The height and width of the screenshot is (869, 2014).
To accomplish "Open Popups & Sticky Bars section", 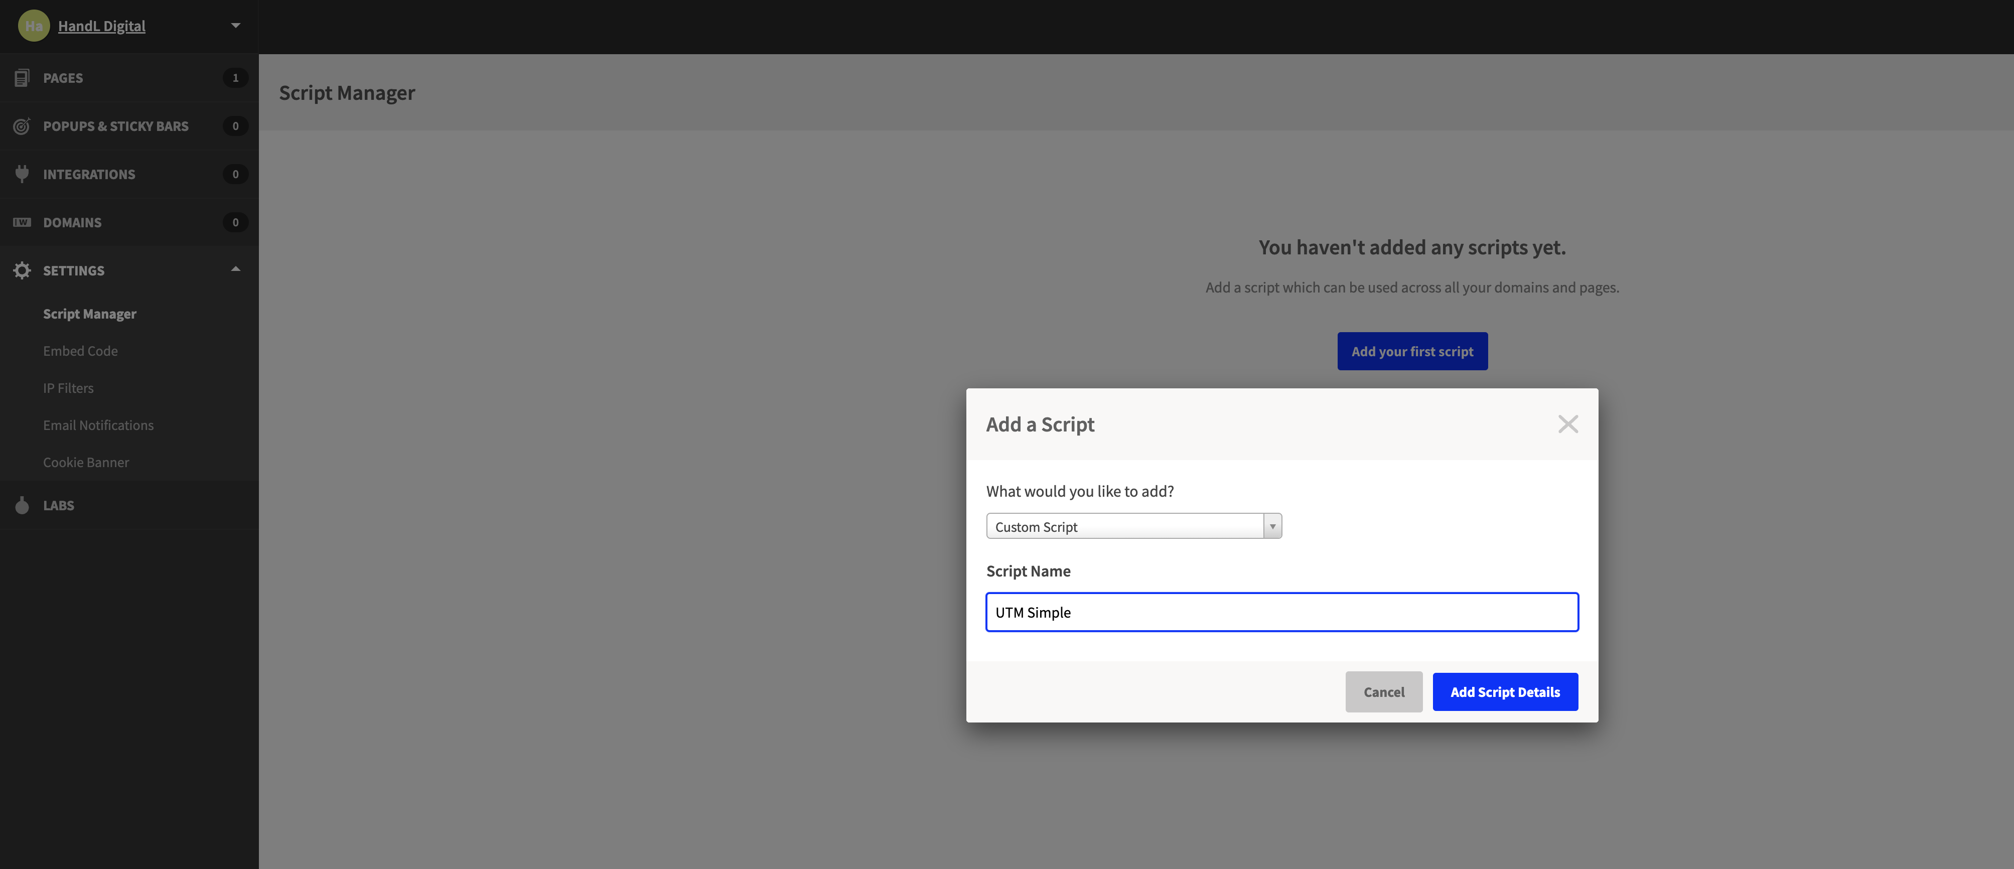I will pyautogui.click(x=129, y=126).
